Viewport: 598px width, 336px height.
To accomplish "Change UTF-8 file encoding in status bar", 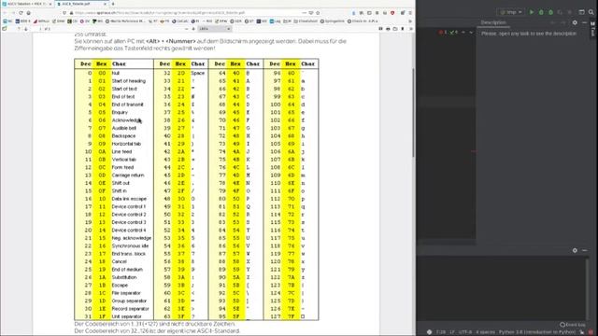I will click(x=465, y=332).
